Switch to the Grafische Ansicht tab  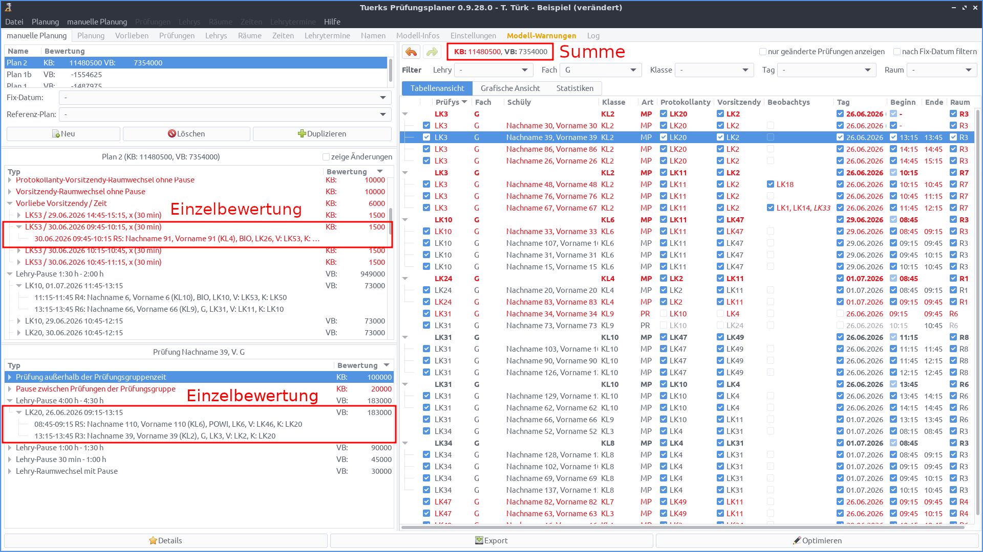[510, 88]
